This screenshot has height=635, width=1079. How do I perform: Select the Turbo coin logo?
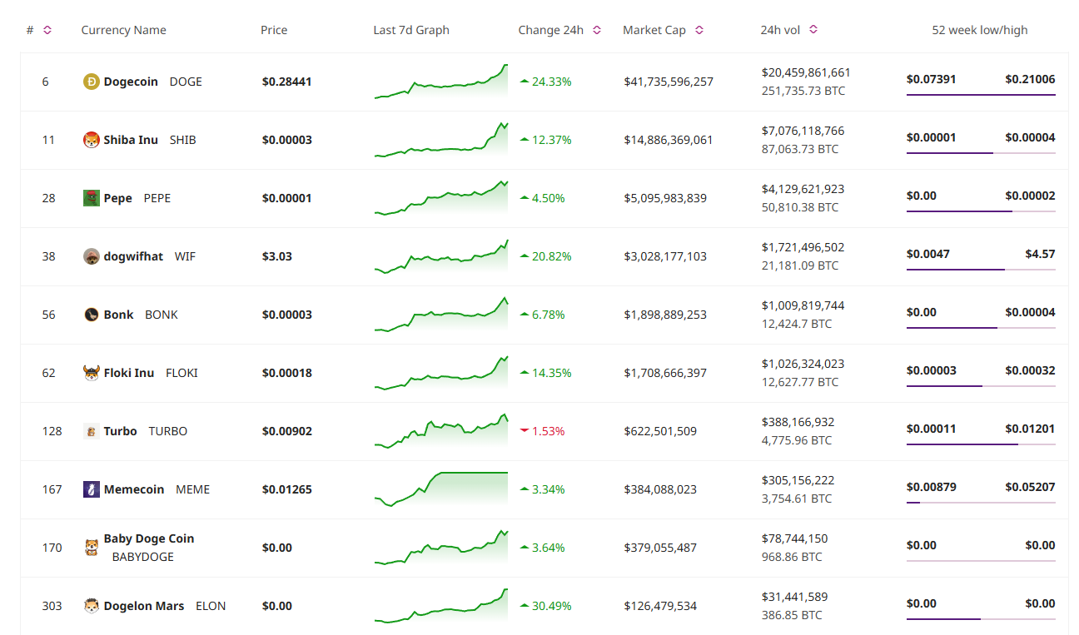click(91, 430)
